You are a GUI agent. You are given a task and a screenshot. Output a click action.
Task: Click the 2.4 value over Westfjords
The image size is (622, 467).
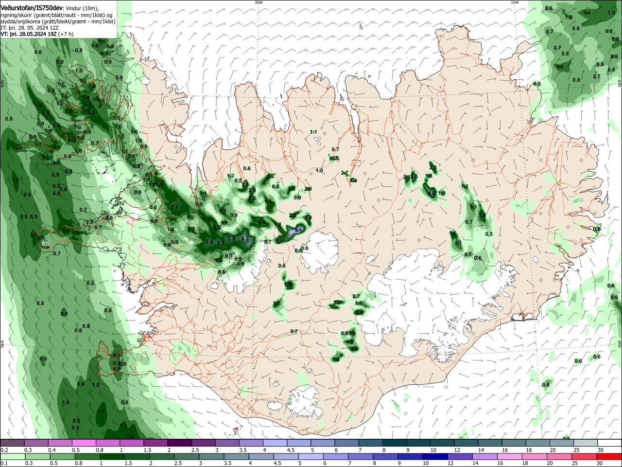pos(56,126)
